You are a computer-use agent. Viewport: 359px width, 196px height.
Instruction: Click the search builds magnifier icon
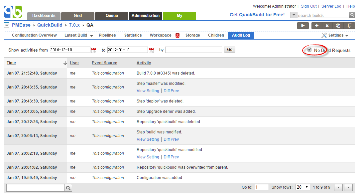pyautogui.click(x=352, y=15)
